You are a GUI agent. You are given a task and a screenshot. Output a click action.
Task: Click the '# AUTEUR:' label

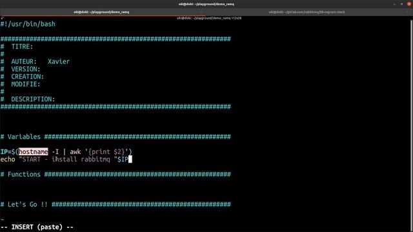click(19, 62)
